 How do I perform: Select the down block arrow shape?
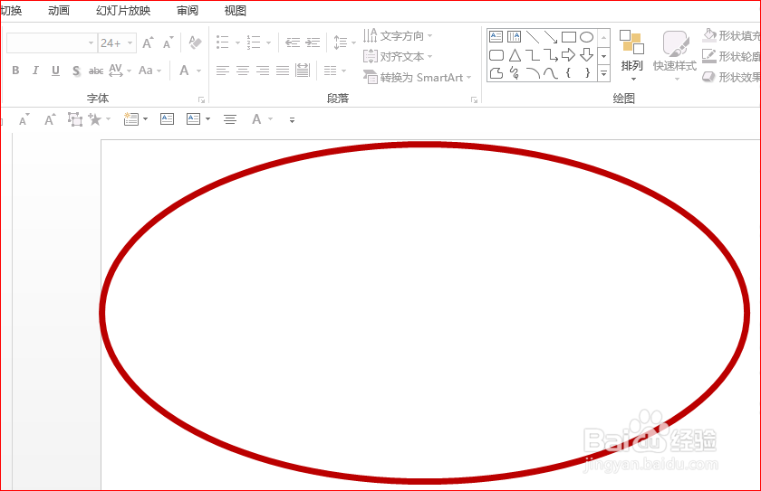pyautogui.click(x=587, y=55)
